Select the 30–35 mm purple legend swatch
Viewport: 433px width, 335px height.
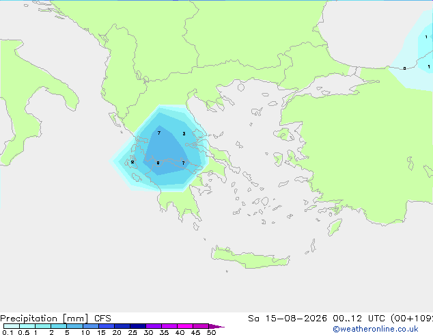pos(154,326)
